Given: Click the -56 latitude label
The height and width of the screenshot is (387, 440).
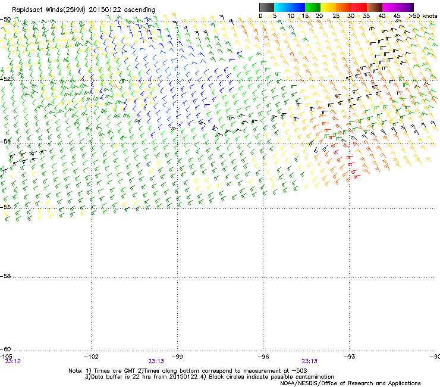Looking at the screenshot, I should 5,207.
